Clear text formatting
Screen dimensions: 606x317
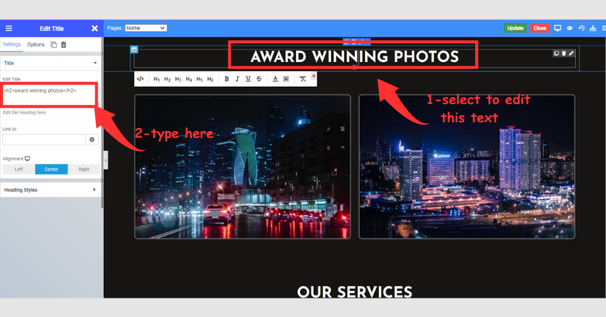(x=302, y=79)
